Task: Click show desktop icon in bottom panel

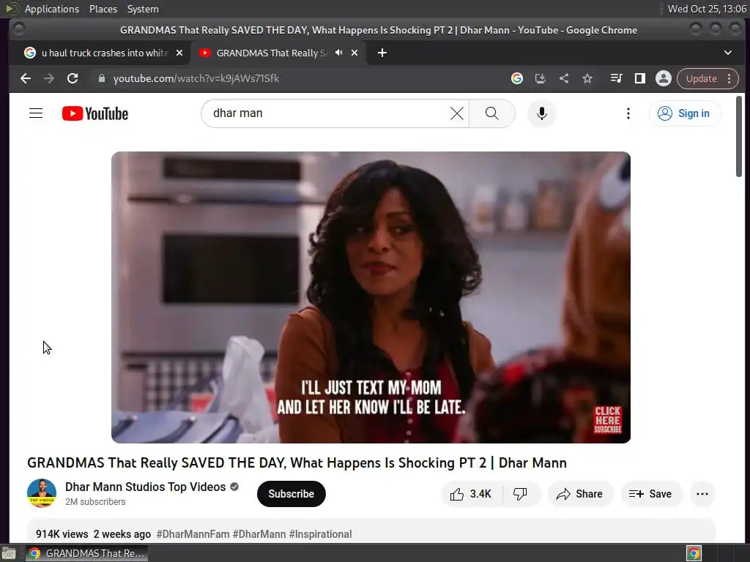Action: pyautogui.click(x=9, y=553)
